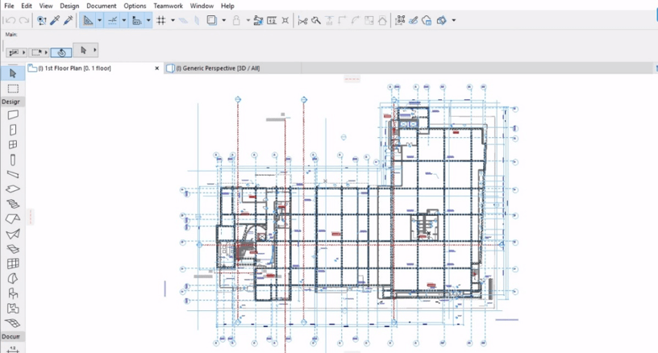This screenshot has width=658, height=353.
Task: Open Trace options dropdown arrow
Action: (223, 20)
